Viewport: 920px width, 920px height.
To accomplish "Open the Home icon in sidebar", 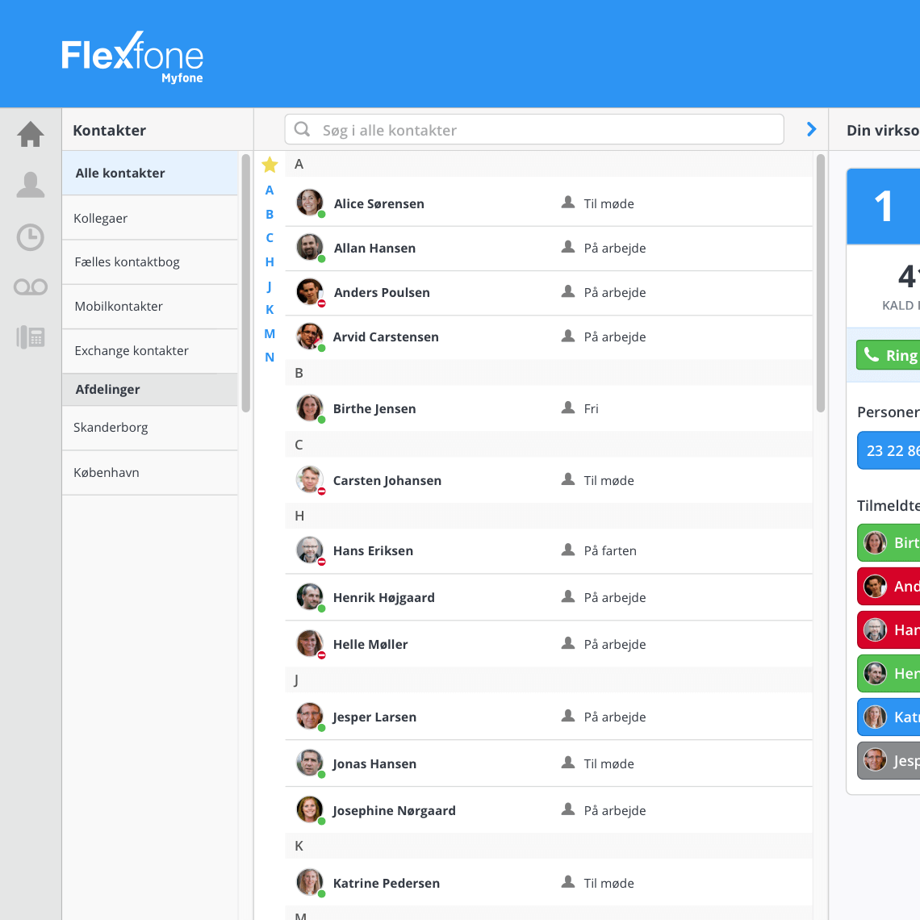I will [31, 134].
